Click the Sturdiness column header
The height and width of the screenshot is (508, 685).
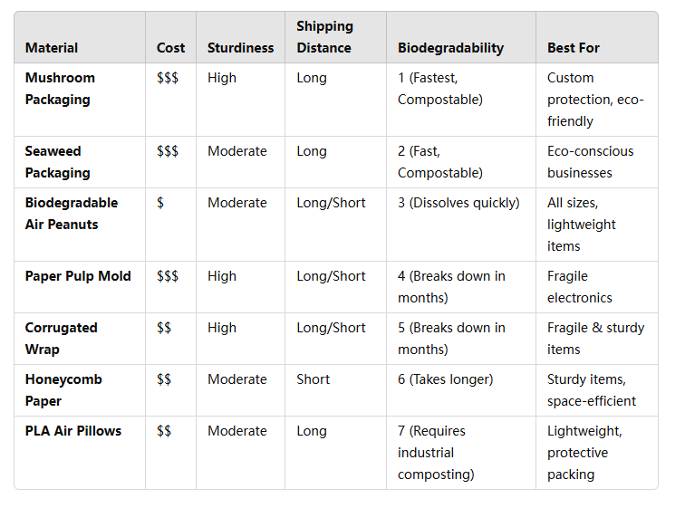[x=239, y=48]
